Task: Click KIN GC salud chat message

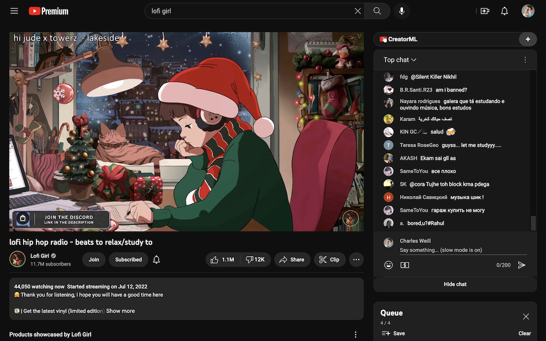Action: pyautogui.click(x=427, y=132)
